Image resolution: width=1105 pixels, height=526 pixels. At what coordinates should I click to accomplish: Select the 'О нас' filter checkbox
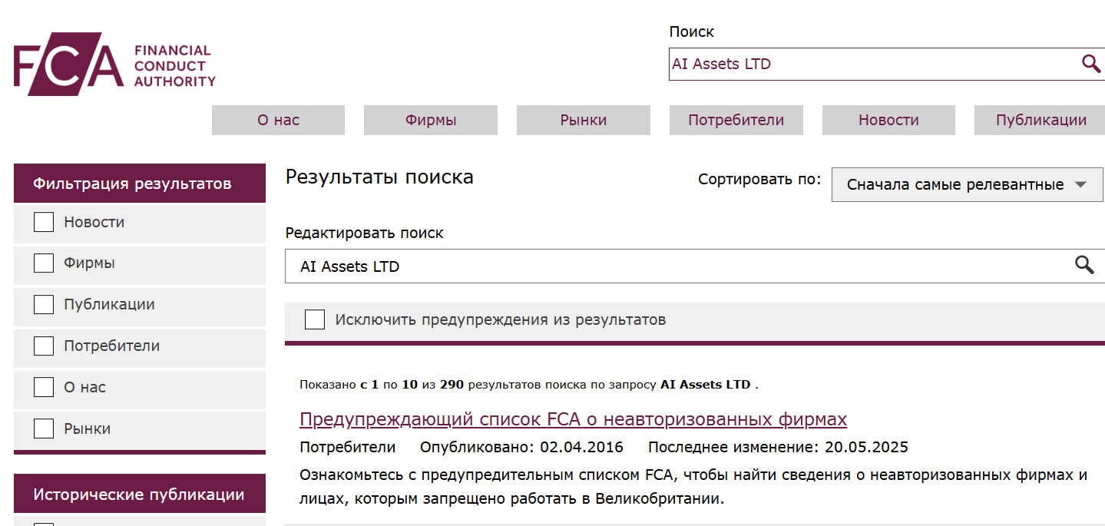(x=43, y=387)
